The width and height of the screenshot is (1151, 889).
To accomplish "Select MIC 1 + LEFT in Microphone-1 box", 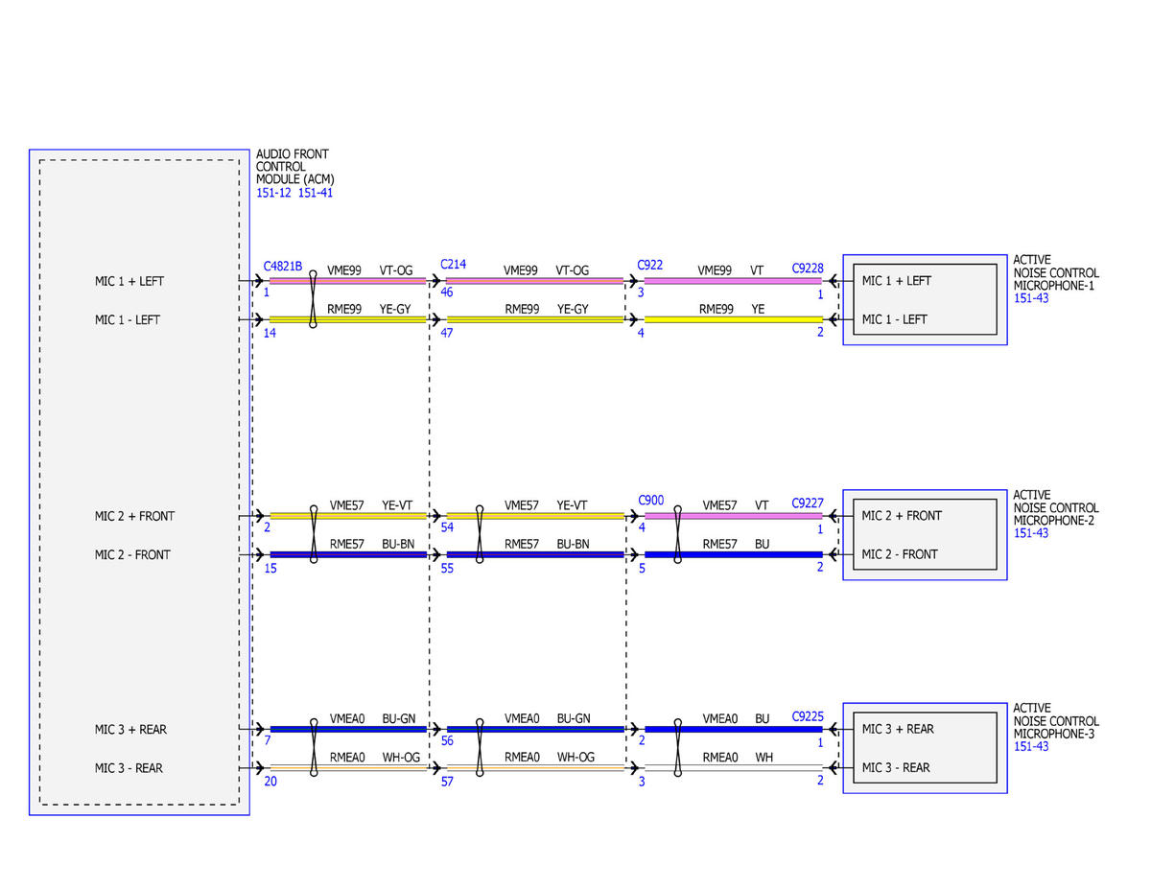I will click(897, 281).
